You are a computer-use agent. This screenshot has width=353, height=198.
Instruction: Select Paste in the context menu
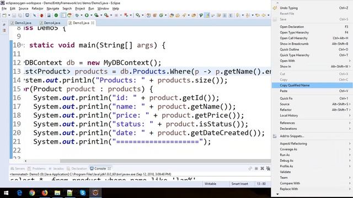click(312, 91)
